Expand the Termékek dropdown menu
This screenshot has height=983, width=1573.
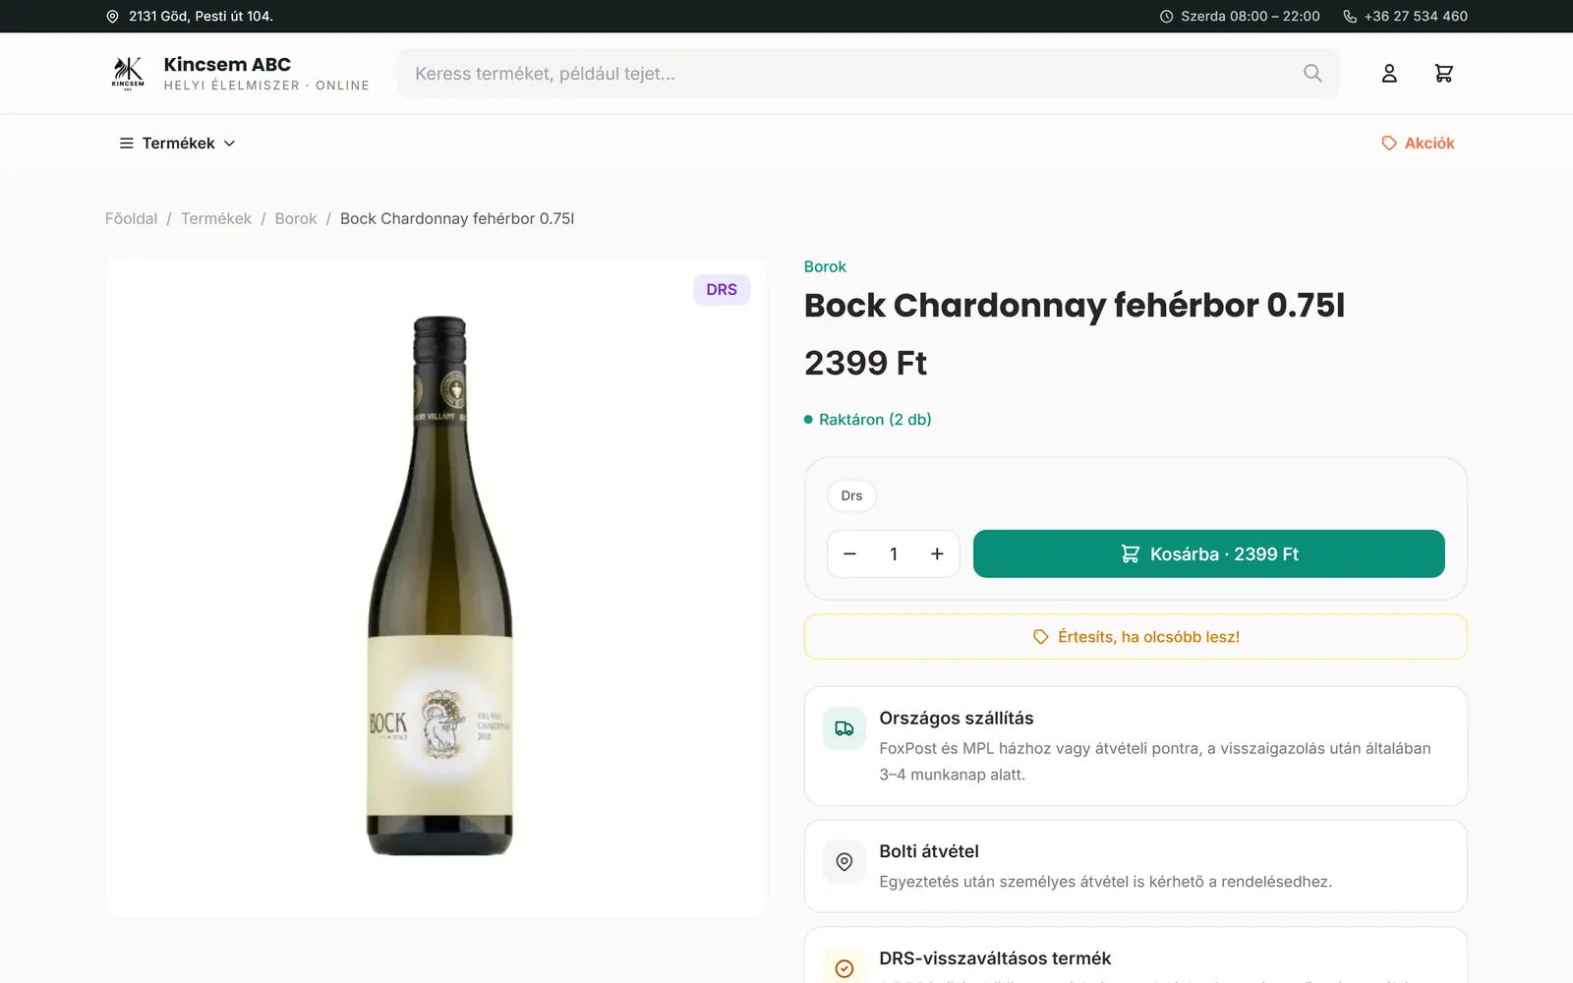178,144
